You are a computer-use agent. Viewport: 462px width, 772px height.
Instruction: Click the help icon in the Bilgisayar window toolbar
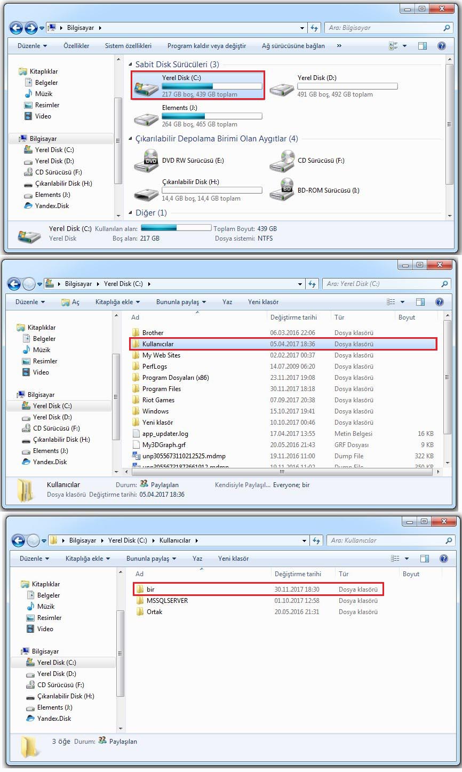click(441, 46)
